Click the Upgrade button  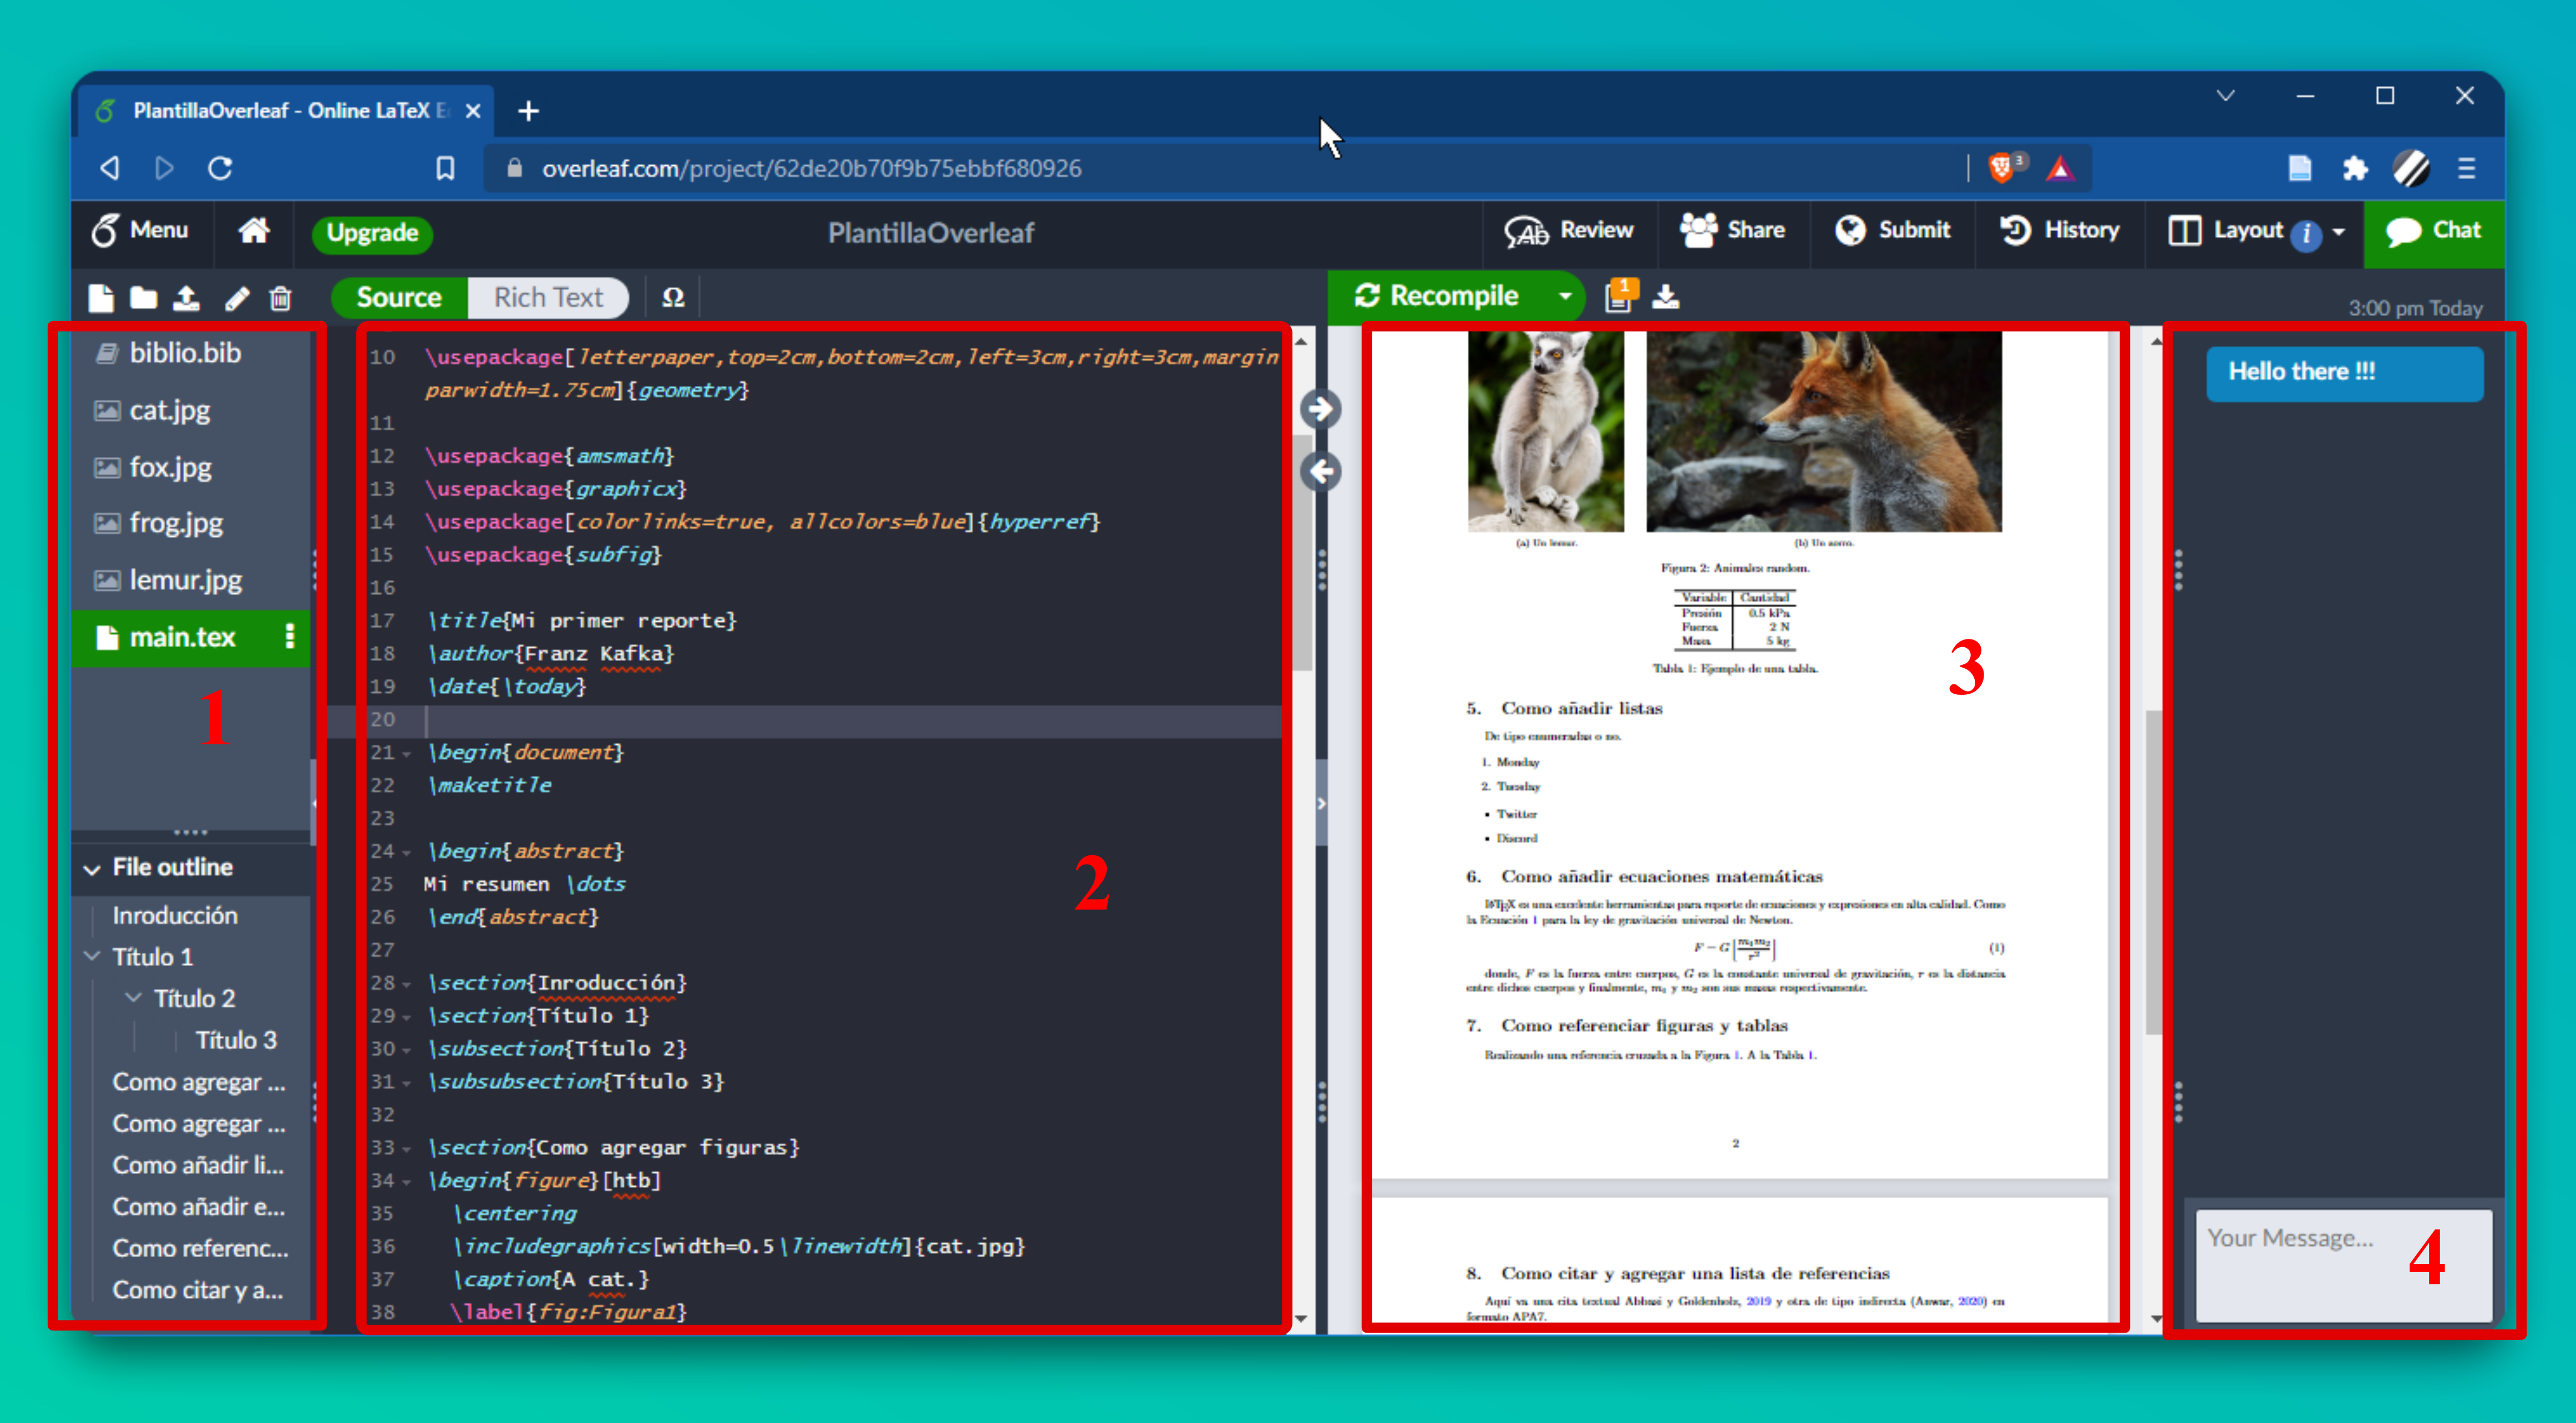[x=372, y=234]
